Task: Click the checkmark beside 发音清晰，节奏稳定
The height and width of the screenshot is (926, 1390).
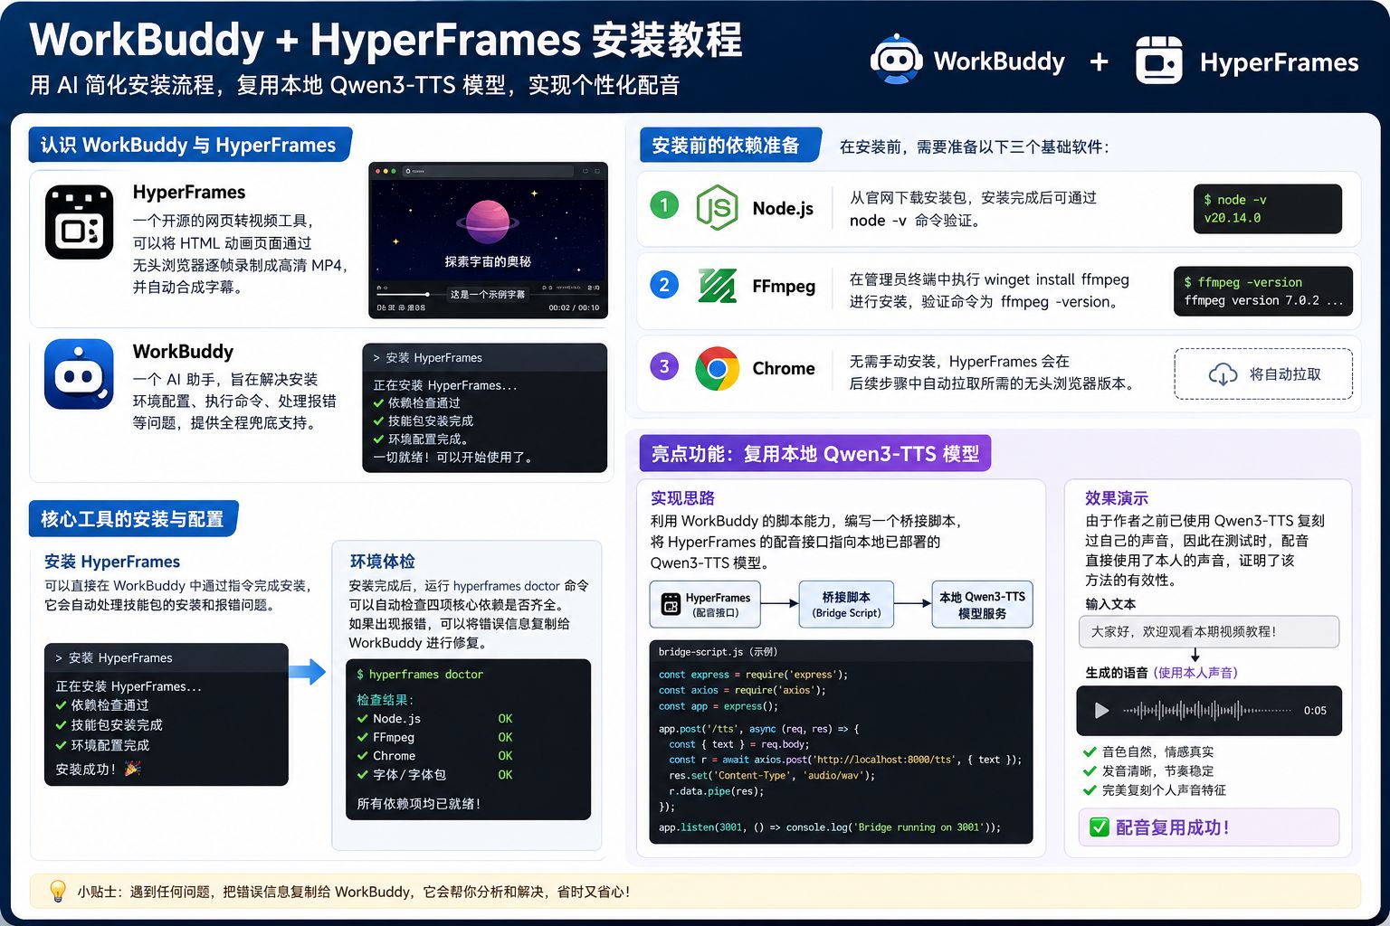Action: pos(1090,770)
